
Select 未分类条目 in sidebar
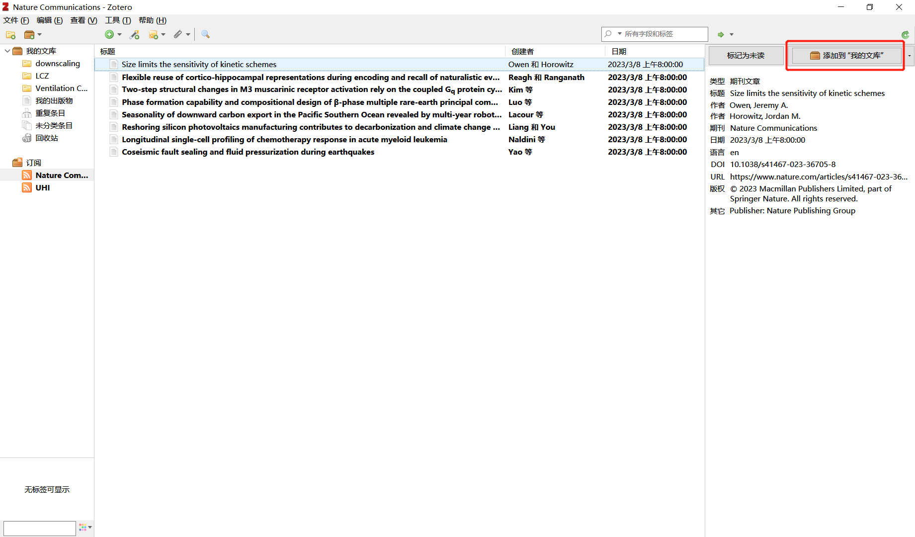point(54,126)
